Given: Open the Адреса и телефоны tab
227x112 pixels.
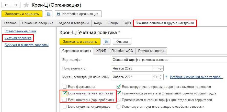Looking at the screenshot, I should [73, 23].
